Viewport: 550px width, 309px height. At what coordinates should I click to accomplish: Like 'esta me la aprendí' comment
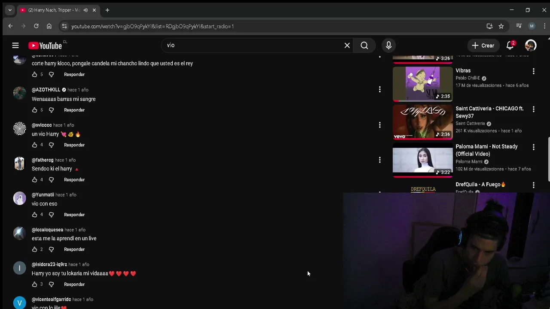34,249
